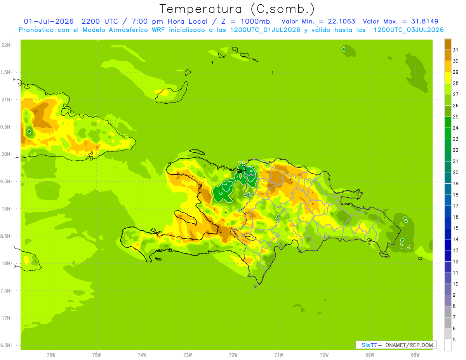Viewport: 466px width, 360px height.
Task: Click the "18N" latitude label
Action: (x=6, y=264)
